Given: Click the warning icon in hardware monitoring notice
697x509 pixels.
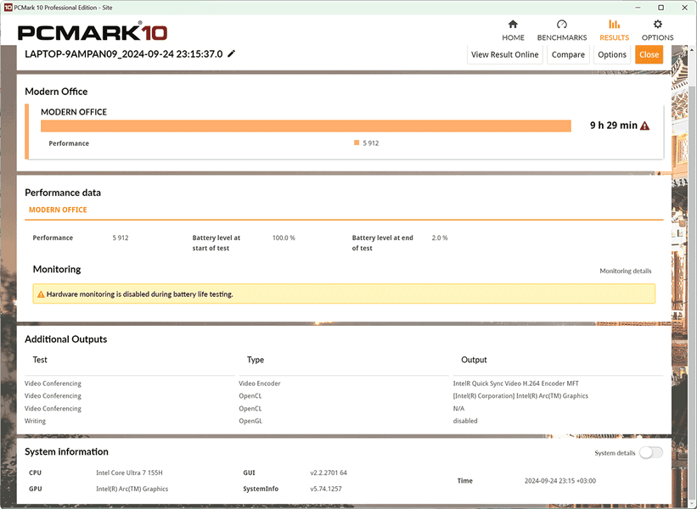Looking at the screenshot, I should (41, 294).
